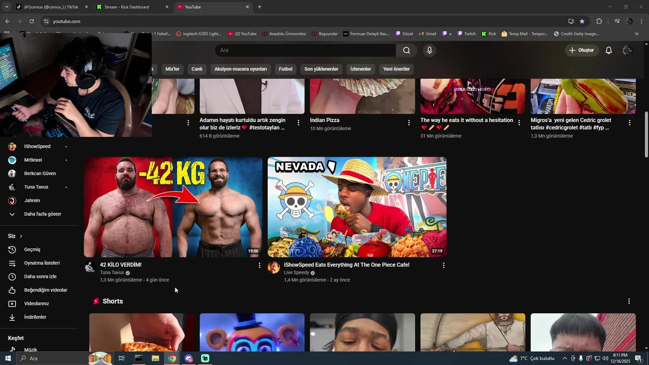Screen dimensions: 649x365
Task: Go back with browser back arrow
Action: 7,21
